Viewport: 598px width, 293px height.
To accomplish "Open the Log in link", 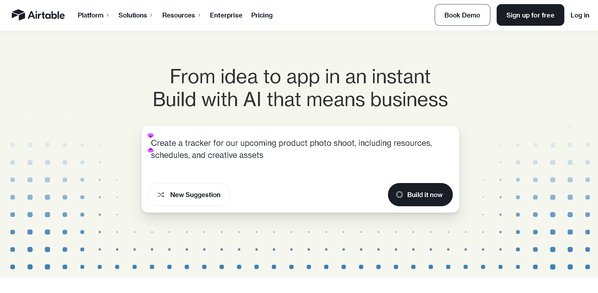I will pyautogui.click(x=580, y=15).
